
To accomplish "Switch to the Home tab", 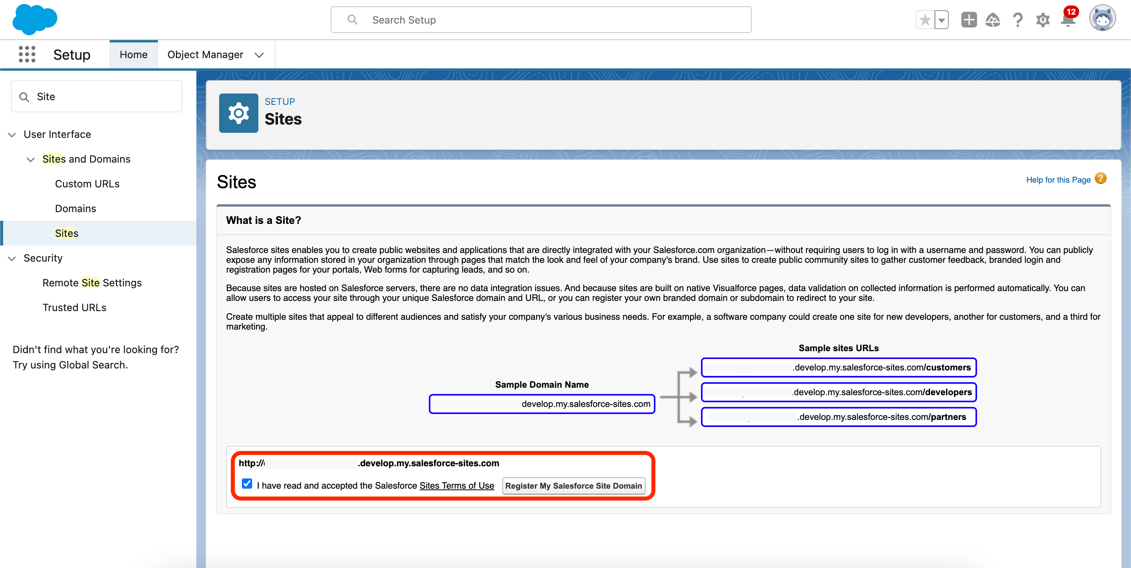I will click(x=134, y=55).
